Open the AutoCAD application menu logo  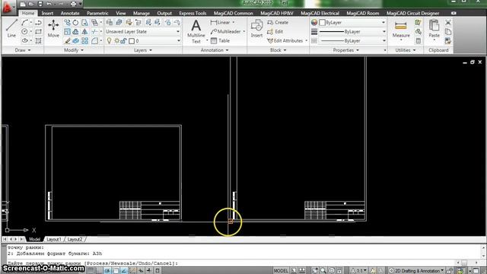point(7,7)
